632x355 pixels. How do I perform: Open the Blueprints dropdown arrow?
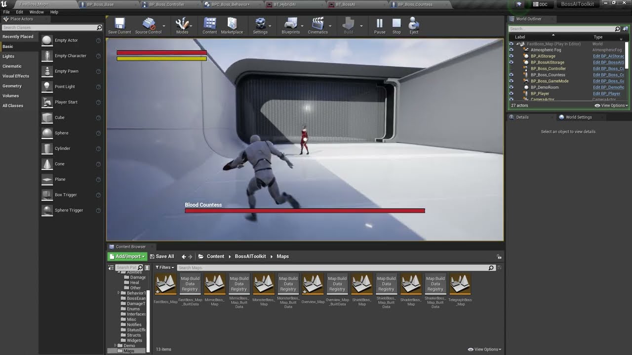302,26
